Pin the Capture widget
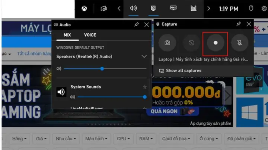Viewport: 268px width, 150px height. (239, 24)
